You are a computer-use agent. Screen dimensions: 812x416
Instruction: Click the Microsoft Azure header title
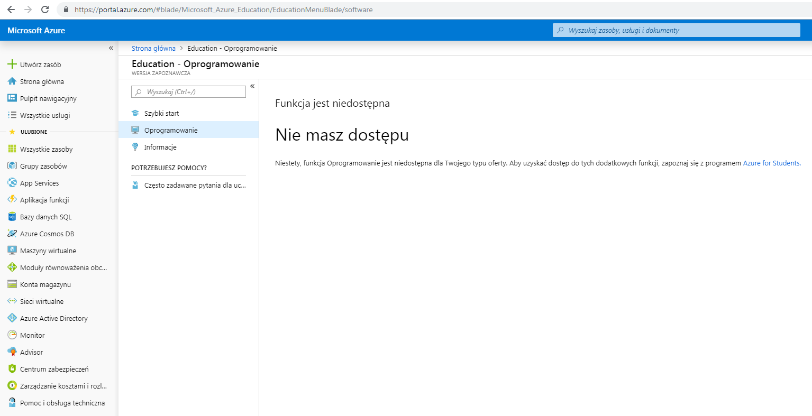click(x=36, y=31)
